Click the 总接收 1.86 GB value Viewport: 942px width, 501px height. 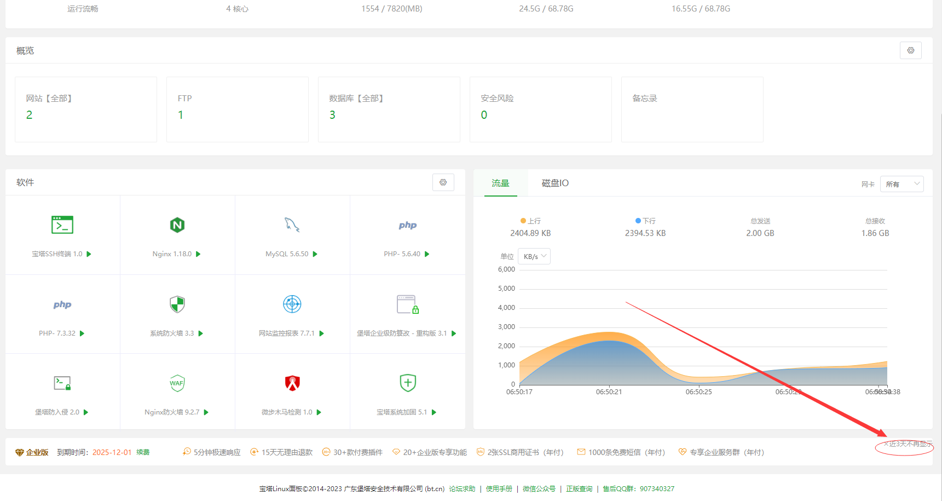pos(875,233)
